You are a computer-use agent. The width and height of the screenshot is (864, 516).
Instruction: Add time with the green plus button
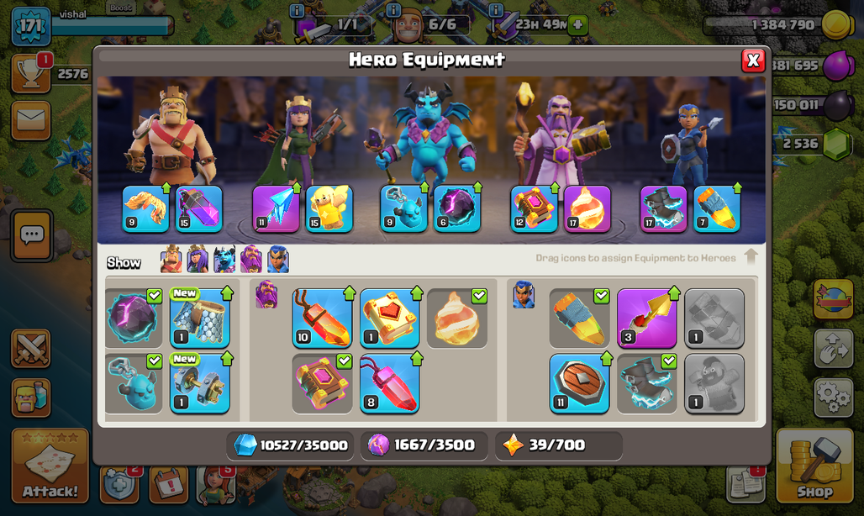point(578,24)
